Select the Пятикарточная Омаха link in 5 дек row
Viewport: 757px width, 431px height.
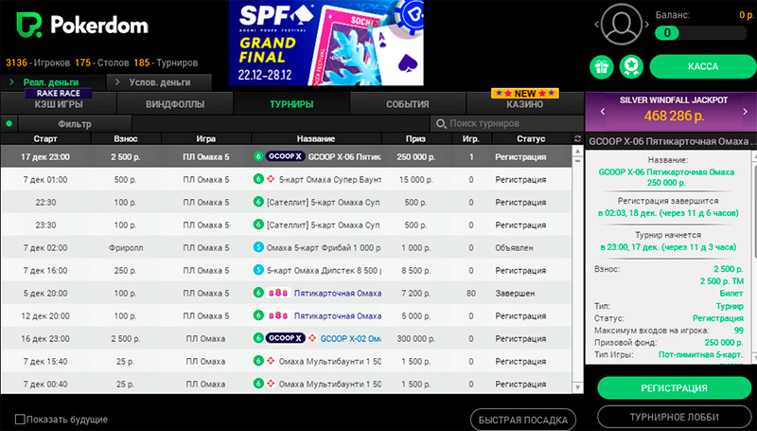[338, 293]
